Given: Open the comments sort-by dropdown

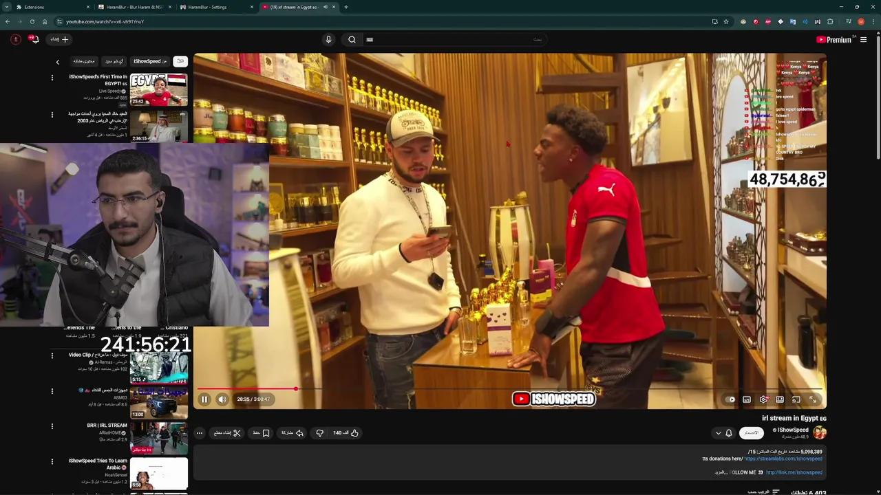Looking at the screenshot, I should [x=763, y=492].
